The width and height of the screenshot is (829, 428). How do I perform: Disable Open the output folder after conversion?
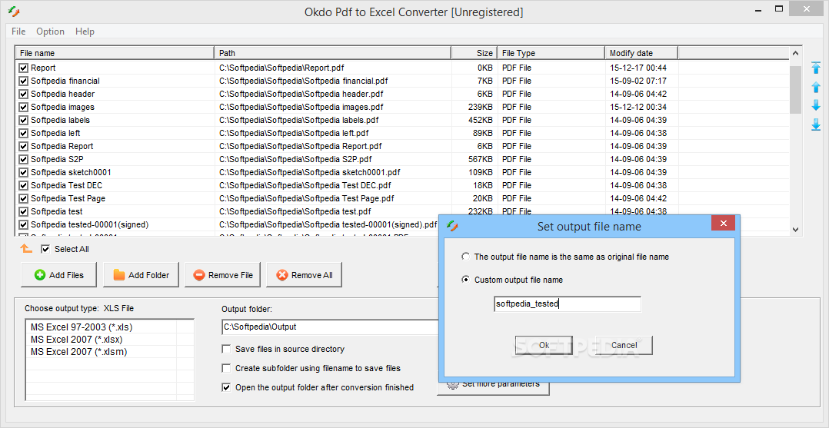coord(226,387)
